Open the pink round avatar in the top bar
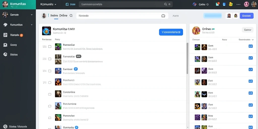This screenshot has height=129, width=258. [246, 5]
